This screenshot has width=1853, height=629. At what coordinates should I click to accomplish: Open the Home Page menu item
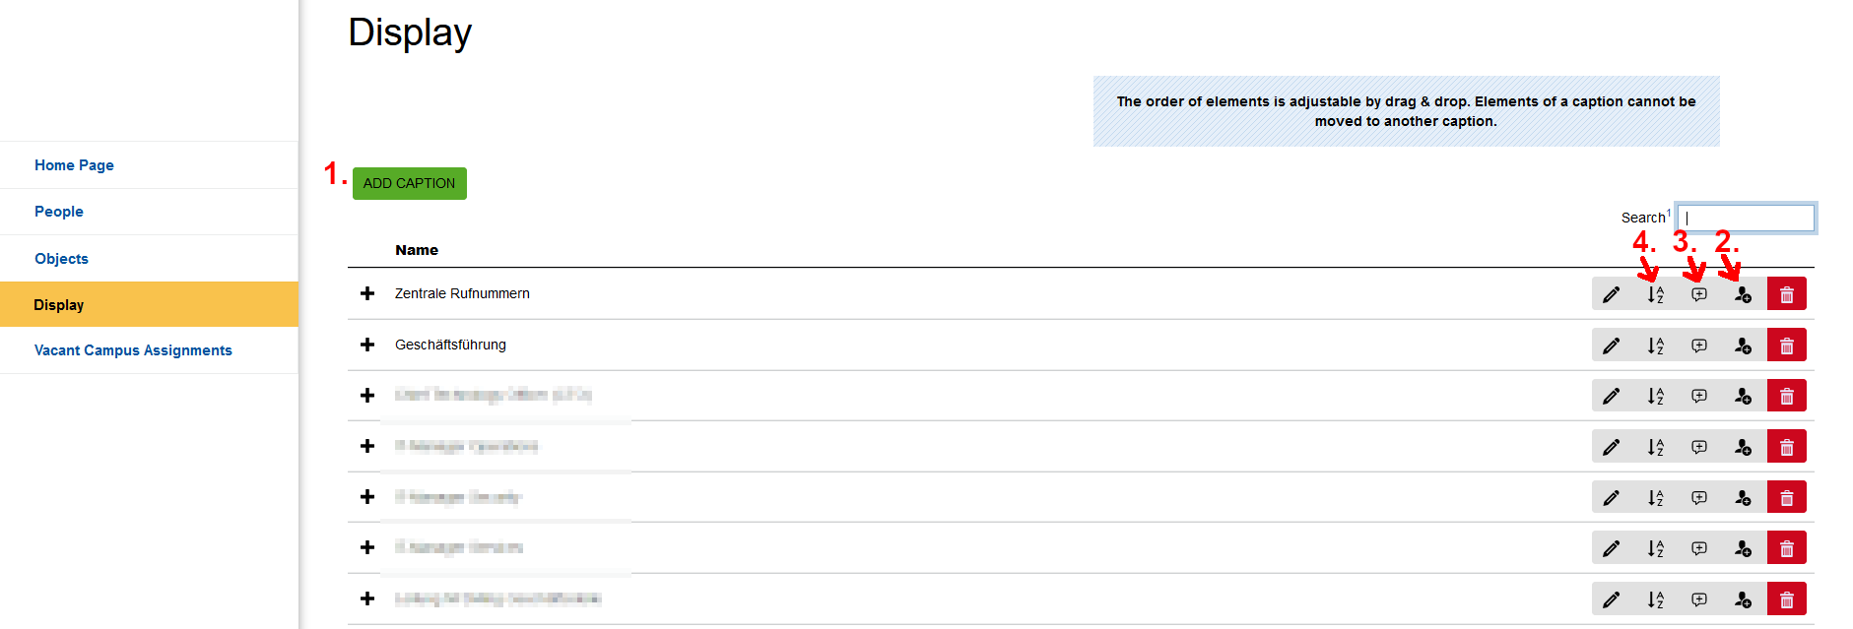click(x=74, y=165)
